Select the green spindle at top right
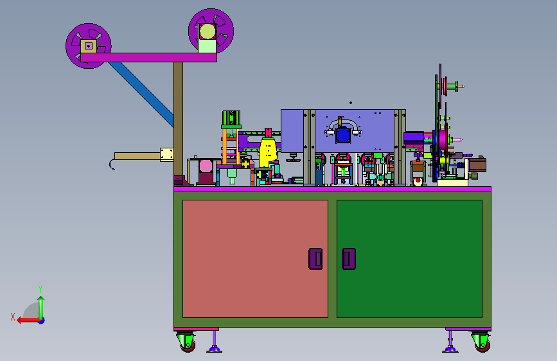This screenshot has width=557, height=361. pyautogui.click(x=452, y=86)
